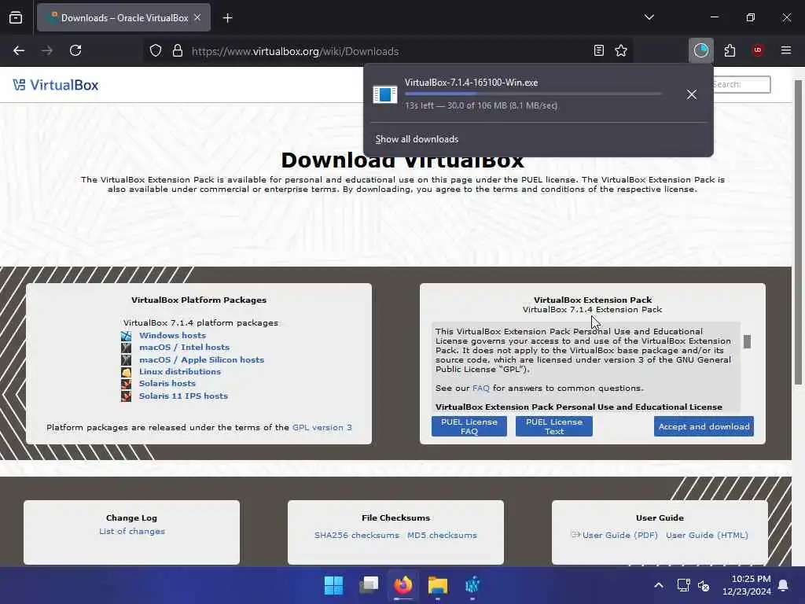Image resolution: width=805 pixels, height=604 pixels.
Task: Click the VirtualBox-7.1.4-165100-Win.exe filename
Action: 472,82
